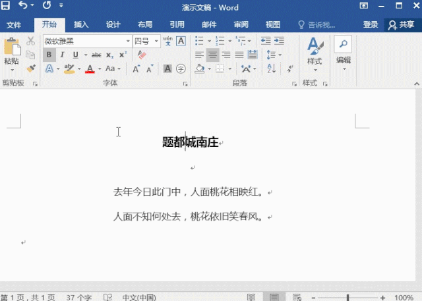
Task: Expand the font color dropdown arrow
Action: (x=100, y=69)
